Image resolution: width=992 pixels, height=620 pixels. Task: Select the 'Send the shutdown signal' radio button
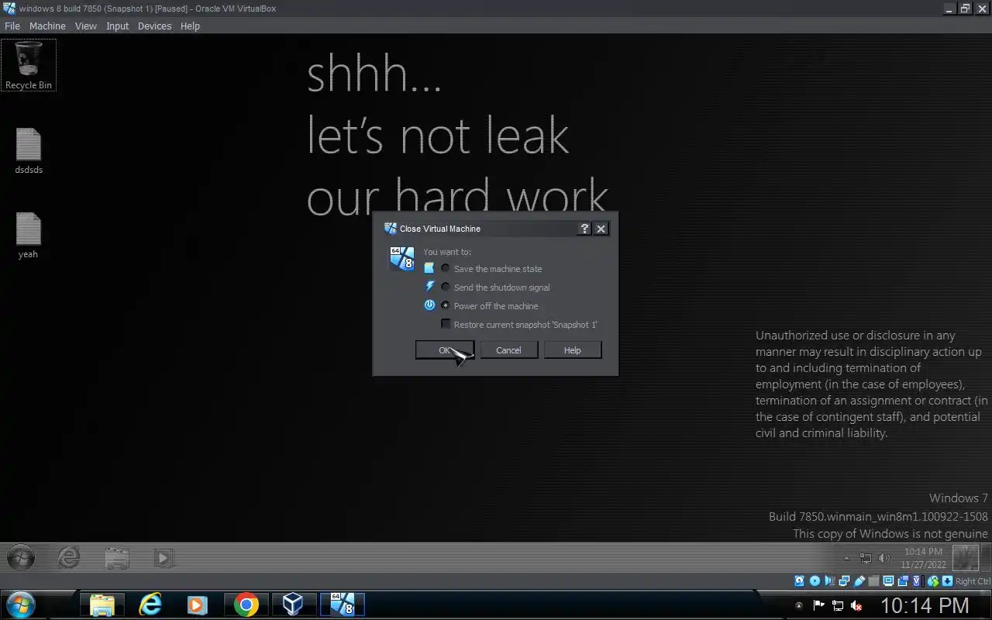tap(445, 287)
